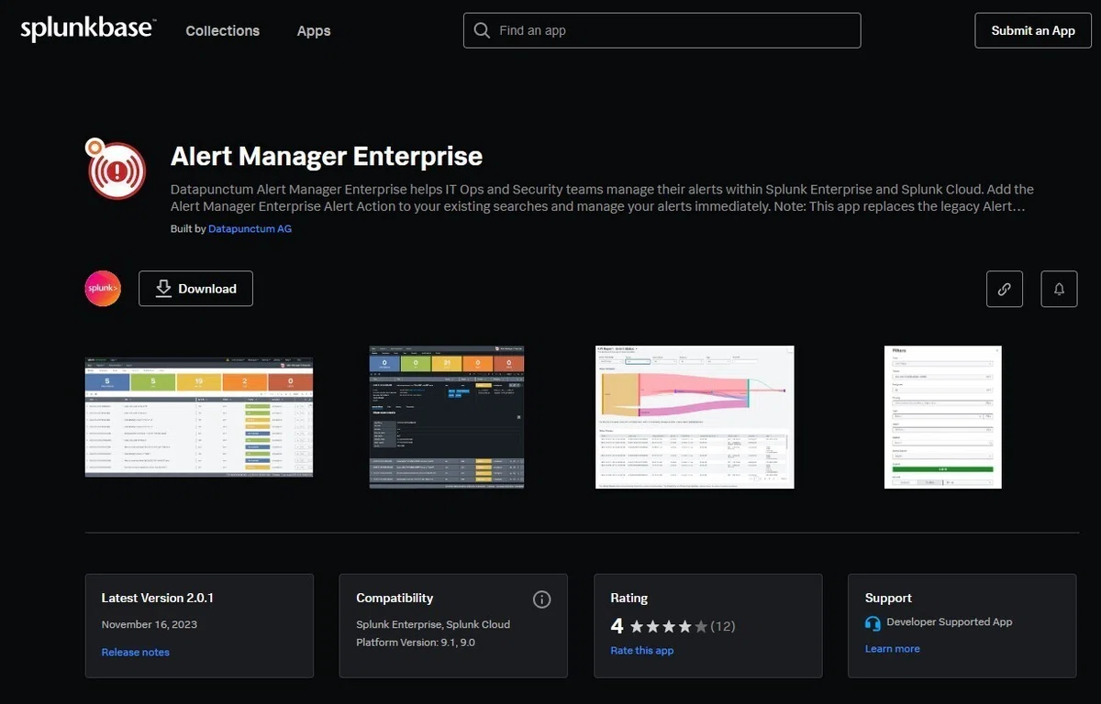Screen dimensions: 1101x704
Task: Click the Alert Manager Enterprise app icon
Action: (x=116, y=169)
